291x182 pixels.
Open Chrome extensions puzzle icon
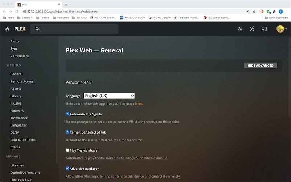pos(274,12)
